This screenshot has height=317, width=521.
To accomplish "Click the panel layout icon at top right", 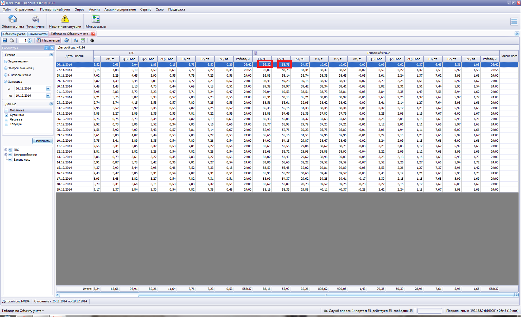I will coord(514,21).
